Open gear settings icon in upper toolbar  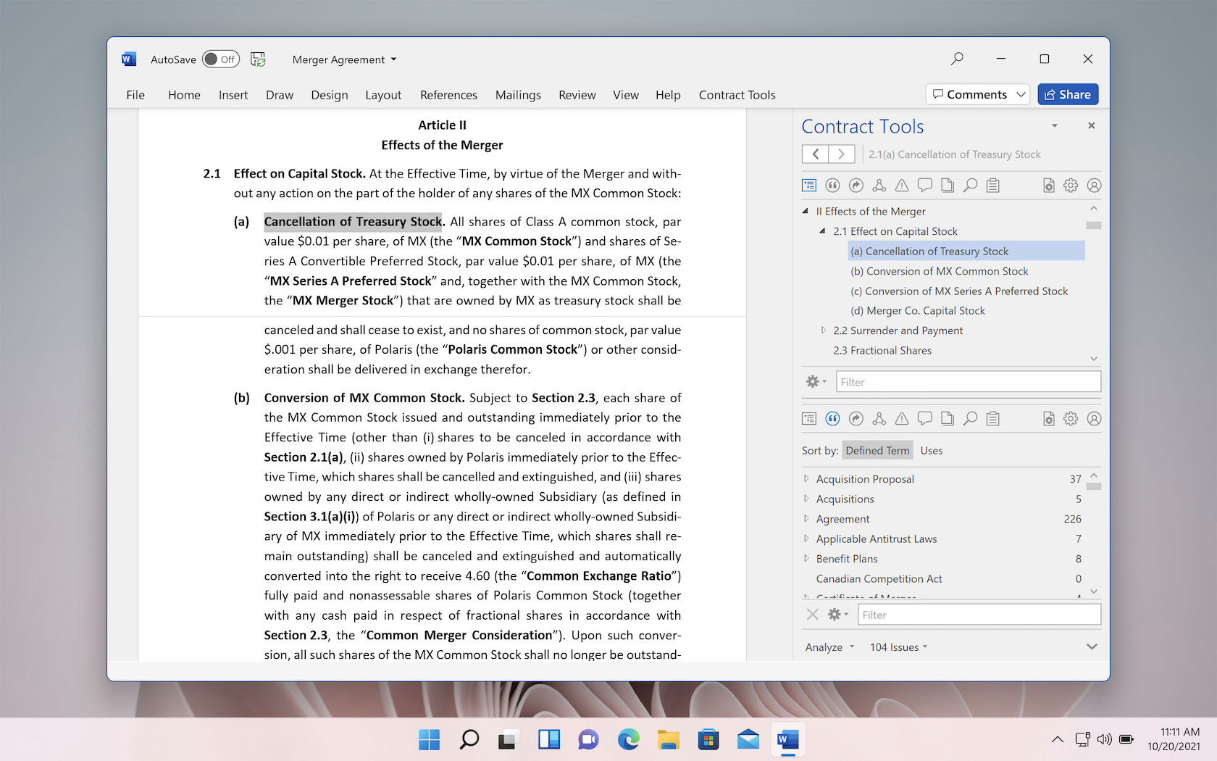coord(1071,186)
